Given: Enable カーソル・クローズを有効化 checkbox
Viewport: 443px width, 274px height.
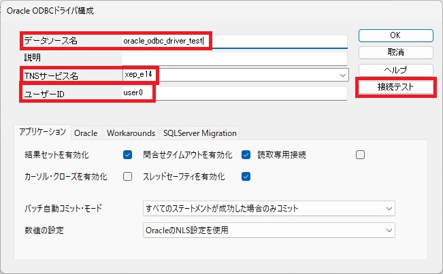Looking at the screenshot, I should coord(127,177).
